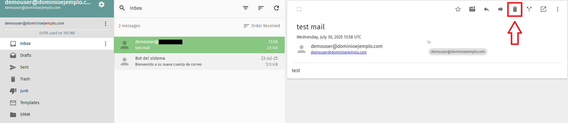Delete the open message with trash icon

(515, 9)
